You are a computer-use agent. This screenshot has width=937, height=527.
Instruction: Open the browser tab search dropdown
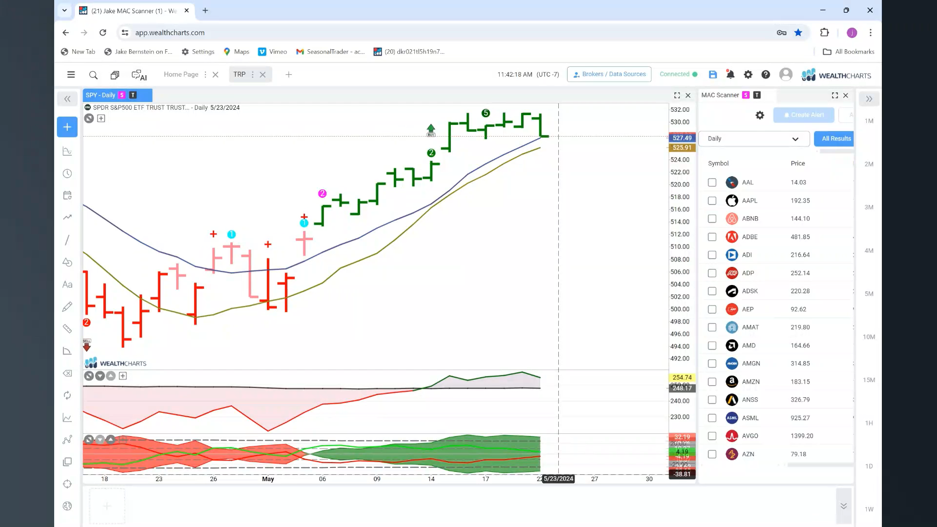(x=64, y=10)
